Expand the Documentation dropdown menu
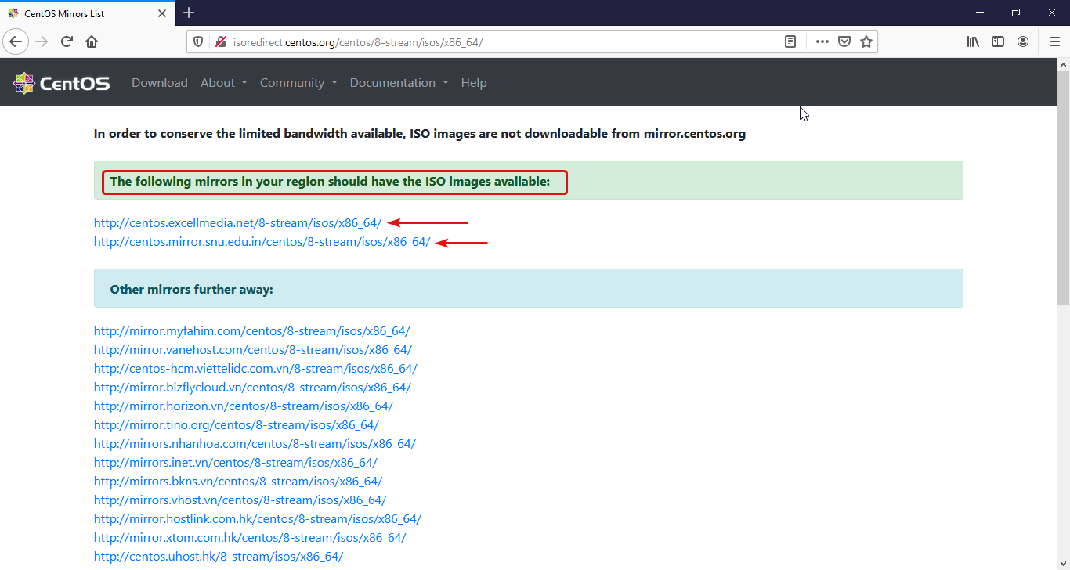This screenshot has width=1070, height=570. (399, 82)
